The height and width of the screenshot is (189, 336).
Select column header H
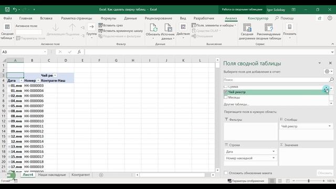click(133, 60)
